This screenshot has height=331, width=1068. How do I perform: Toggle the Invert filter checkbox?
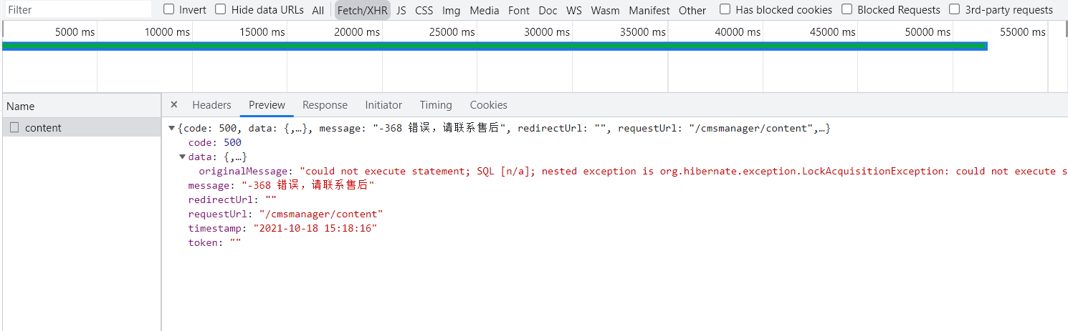169,9
